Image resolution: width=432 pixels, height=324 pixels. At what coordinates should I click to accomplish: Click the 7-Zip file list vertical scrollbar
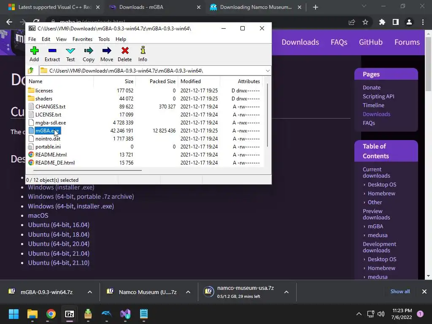(267, 115)
